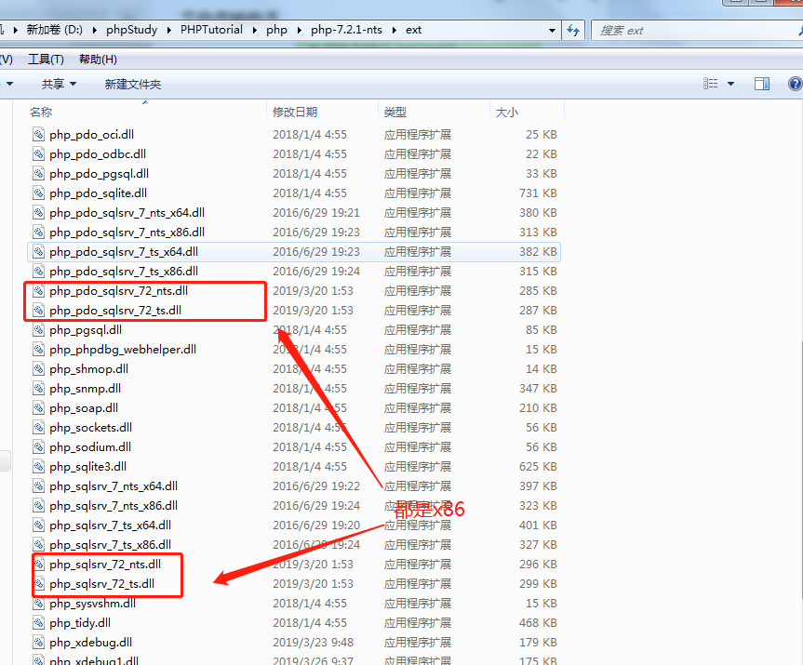The width and height of the screenshot is (803, 665).
Task: Go to php-7.2.1-nts folder in breadcrumb
Action: (347, 30)
